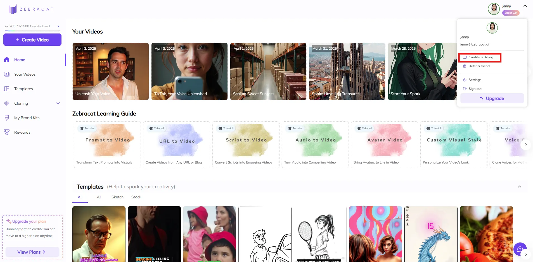Image resolution: width=533 pixels, height=262 pixels.
Task: Show next templates with the right arrow
Action: click(x=526, y=254)
